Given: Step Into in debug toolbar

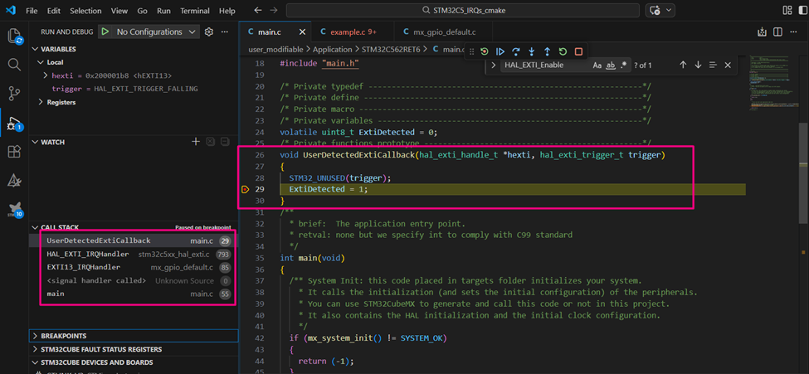Looking at the screenshot, I should (x=531, y=51).
